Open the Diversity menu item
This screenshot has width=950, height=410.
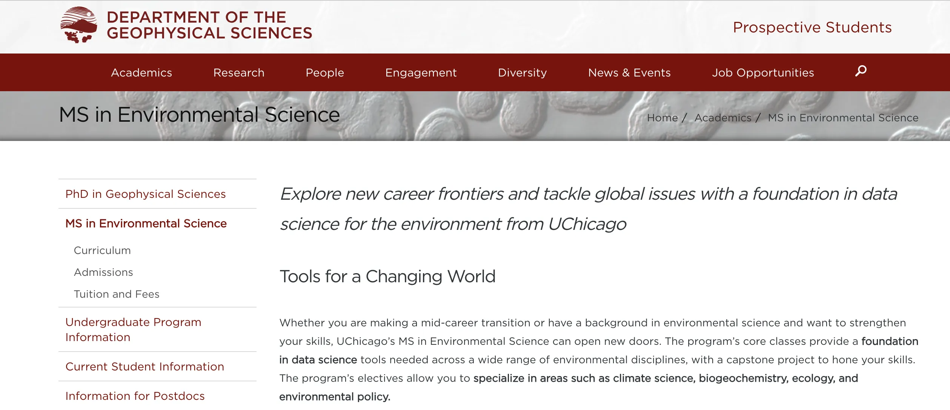(522, 72)
